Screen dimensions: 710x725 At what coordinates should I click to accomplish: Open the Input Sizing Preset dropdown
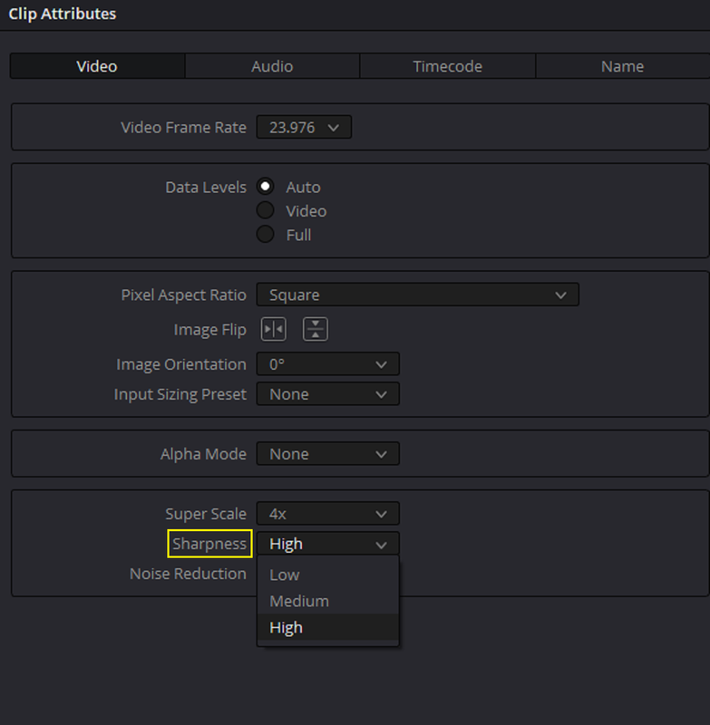pyautogui.click(x=328, y=394)
